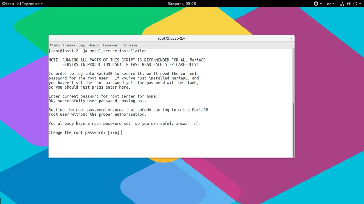The image size is (364, 204).
Task: Click the power icon in top bar
Action: pos(355,4)
